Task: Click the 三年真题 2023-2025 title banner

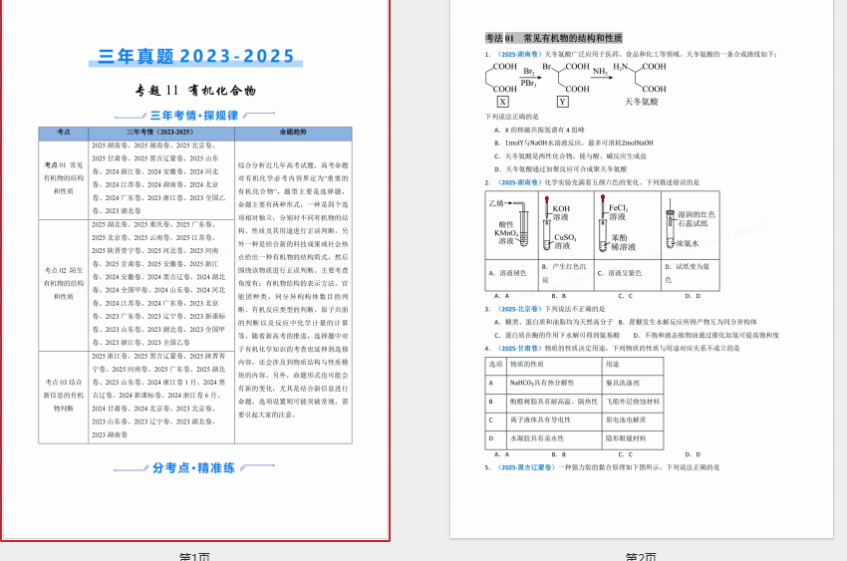Action: pos(196,57)
